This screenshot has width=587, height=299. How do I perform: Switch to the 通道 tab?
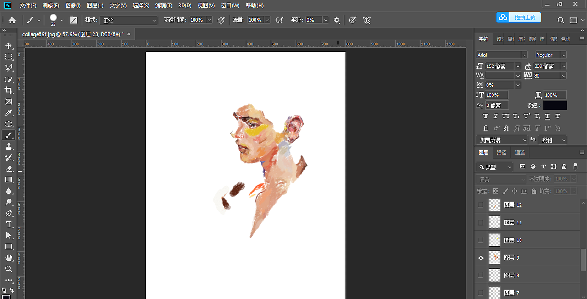pos(520,153)
